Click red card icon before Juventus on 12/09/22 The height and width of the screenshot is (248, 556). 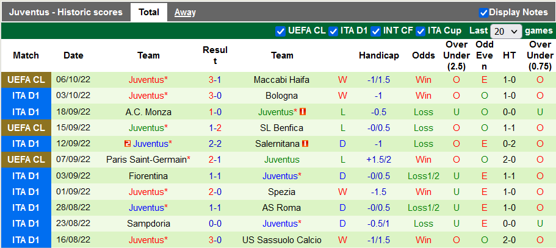127,144
